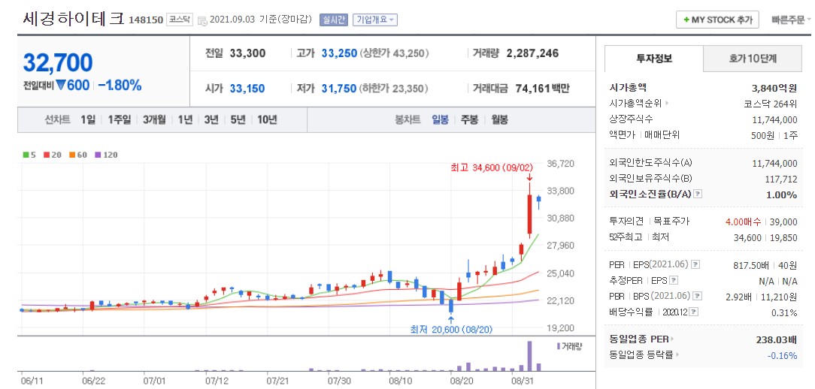The image size is (815, 389).
Task: Click the tallest volume bar near 08/31
Action: (x=529, y=356)
